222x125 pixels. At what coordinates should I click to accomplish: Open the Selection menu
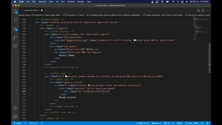42,2
